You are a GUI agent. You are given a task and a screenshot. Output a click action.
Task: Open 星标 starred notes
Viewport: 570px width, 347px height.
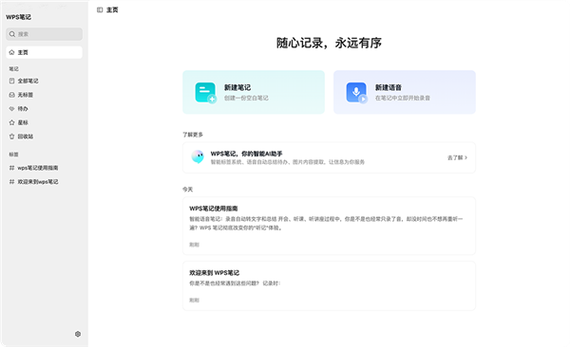tap(44, 122)
